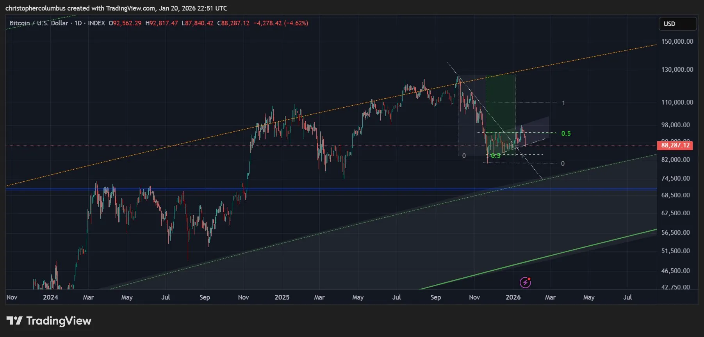This screenshot has width=704, height=337.
Task: Click the 150,000.00 price axis label
Action: 677,41
